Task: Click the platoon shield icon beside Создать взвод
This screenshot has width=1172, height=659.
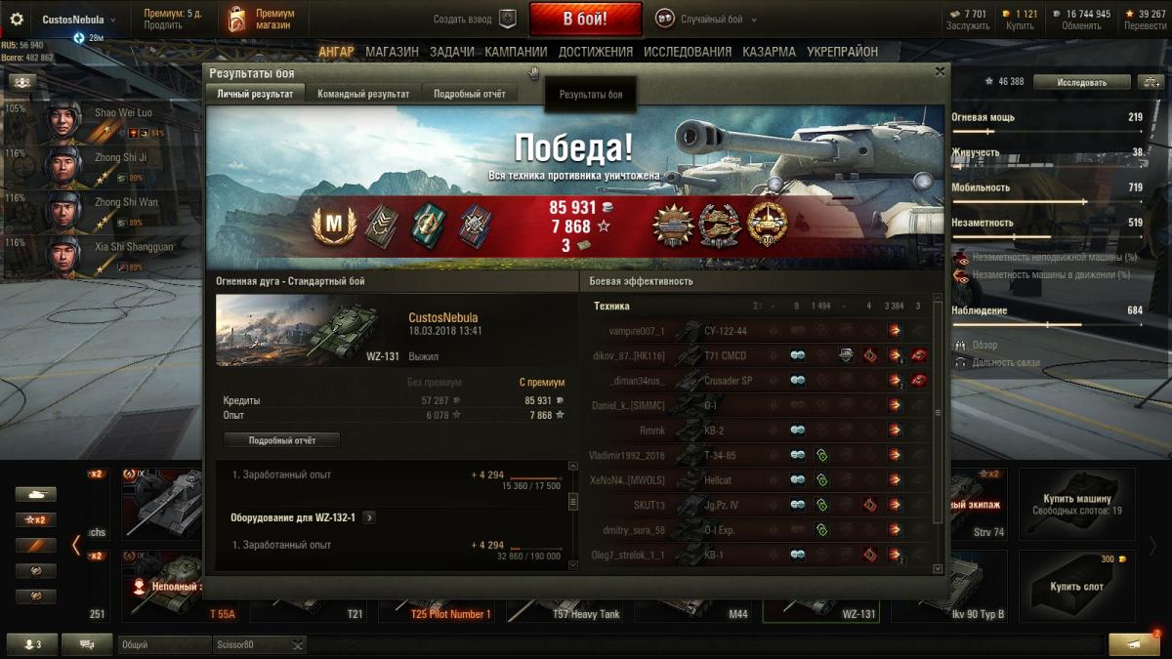Action: 507,19
